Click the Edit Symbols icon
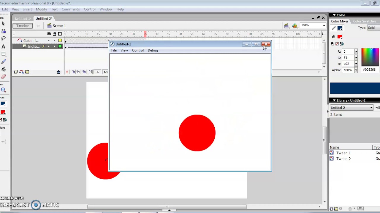The image size is (380, 213). [294, 26]
